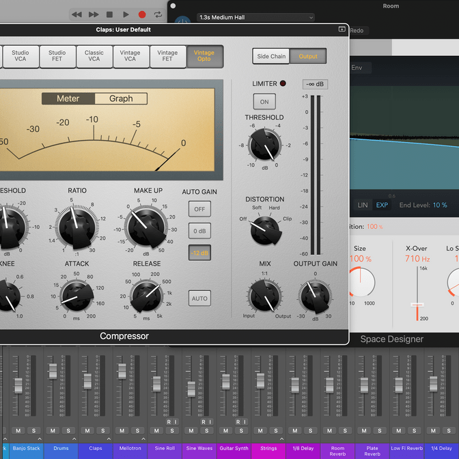Click the Distortion mode knob

(265, 231)
